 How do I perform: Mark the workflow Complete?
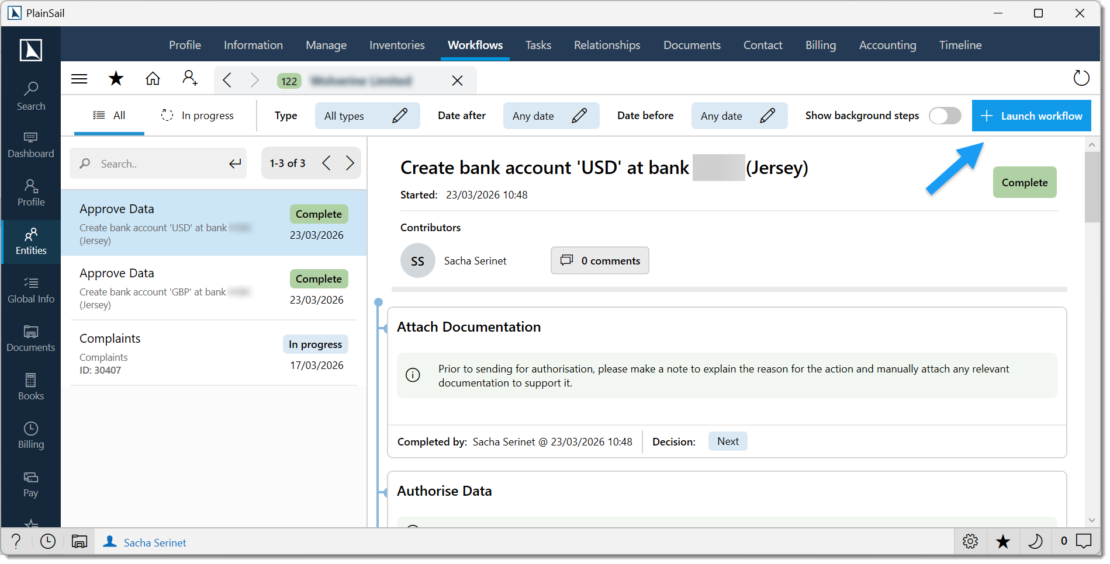point(1024,182)
